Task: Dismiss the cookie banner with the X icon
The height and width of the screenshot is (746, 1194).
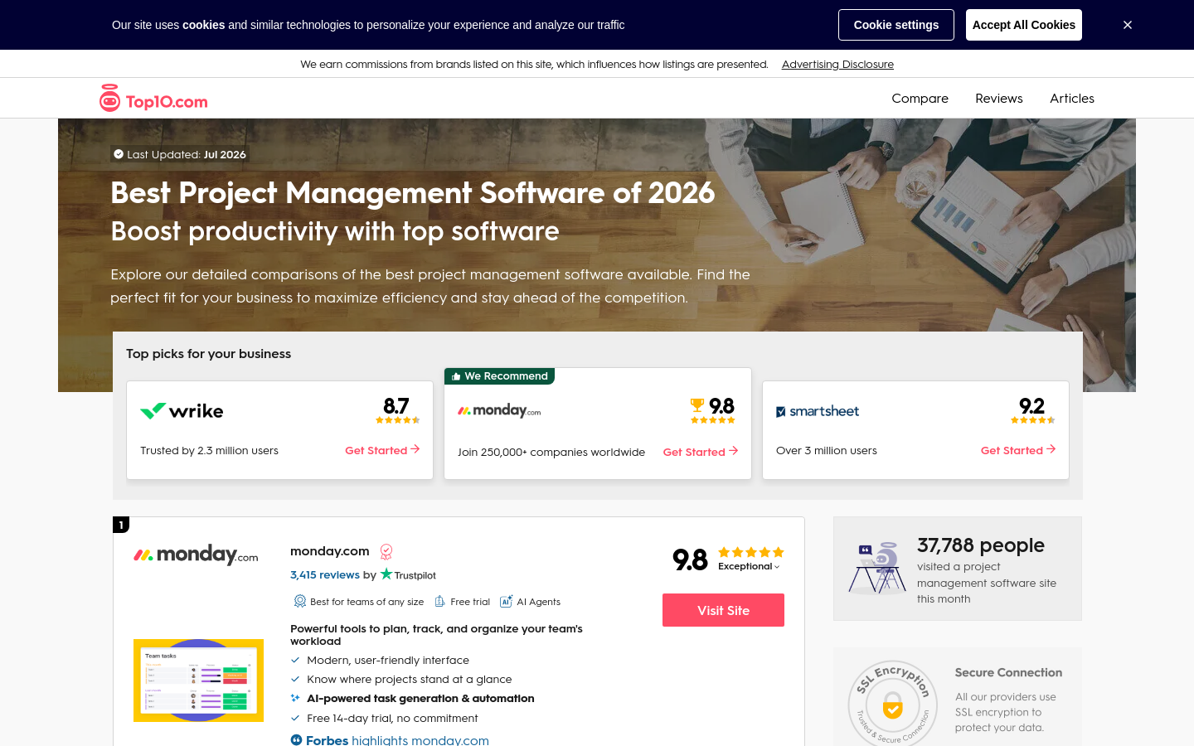Action: [x=1128, y=25]
